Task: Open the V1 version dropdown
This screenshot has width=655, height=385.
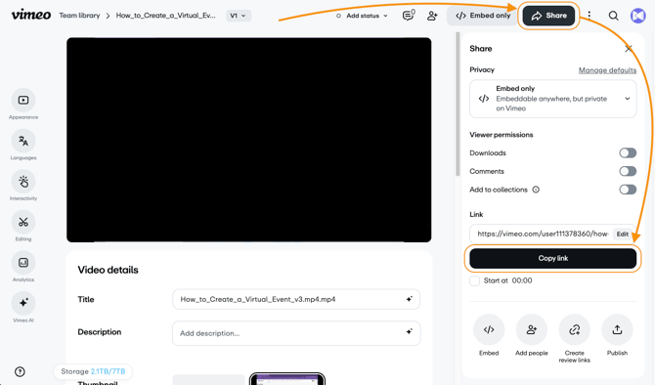Action: click(239, 16)
